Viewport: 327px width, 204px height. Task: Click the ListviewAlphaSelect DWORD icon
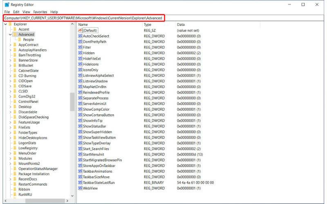click(80, 75)
